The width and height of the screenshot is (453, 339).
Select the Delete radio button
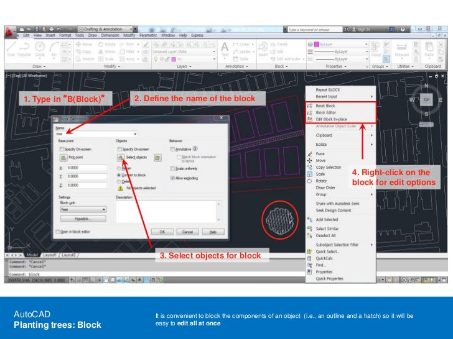118,181
